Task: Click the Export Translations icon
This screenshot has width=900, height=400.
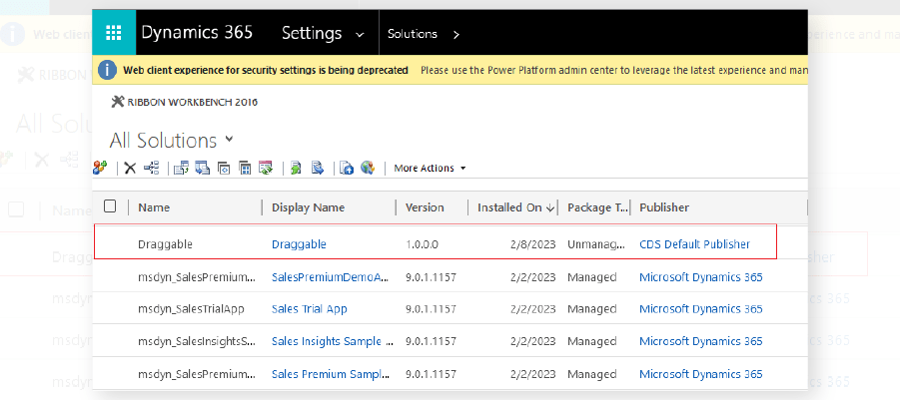Action: pyautogui.click(x=318, y=168)
